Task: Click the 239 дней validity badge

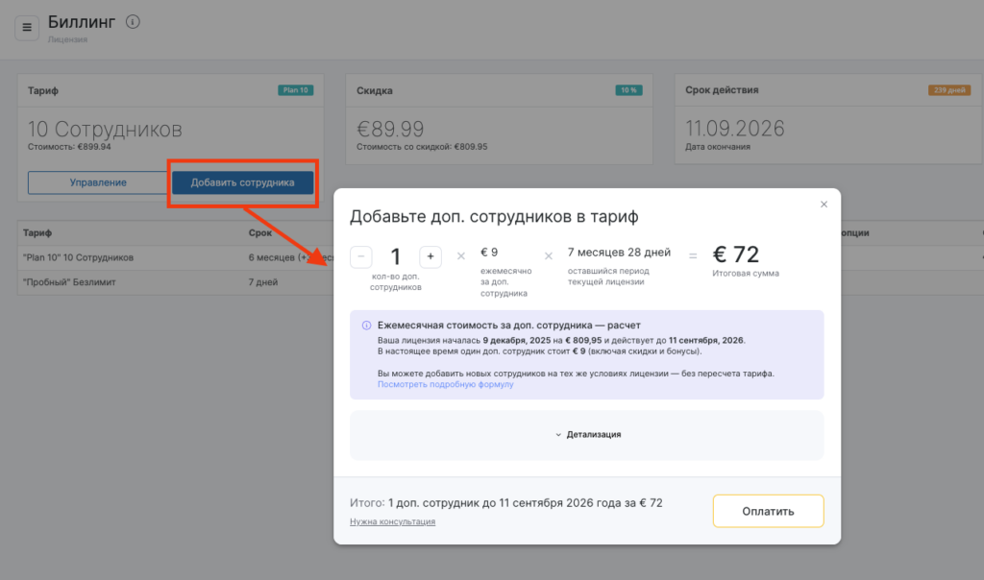Action: point(947,90)
